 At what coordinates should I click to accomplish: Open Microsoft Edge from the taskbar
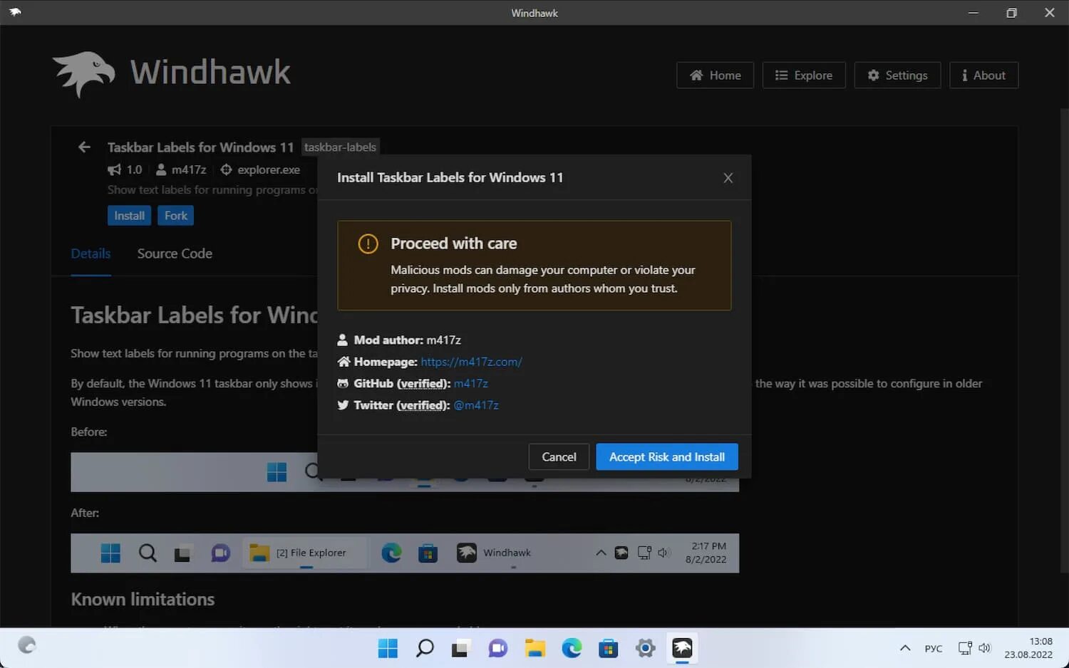point(572,648)
